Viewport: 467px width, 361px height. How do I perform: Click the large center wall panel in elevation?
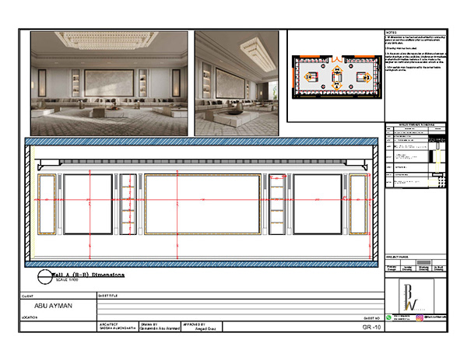click(x=202, y=205)
